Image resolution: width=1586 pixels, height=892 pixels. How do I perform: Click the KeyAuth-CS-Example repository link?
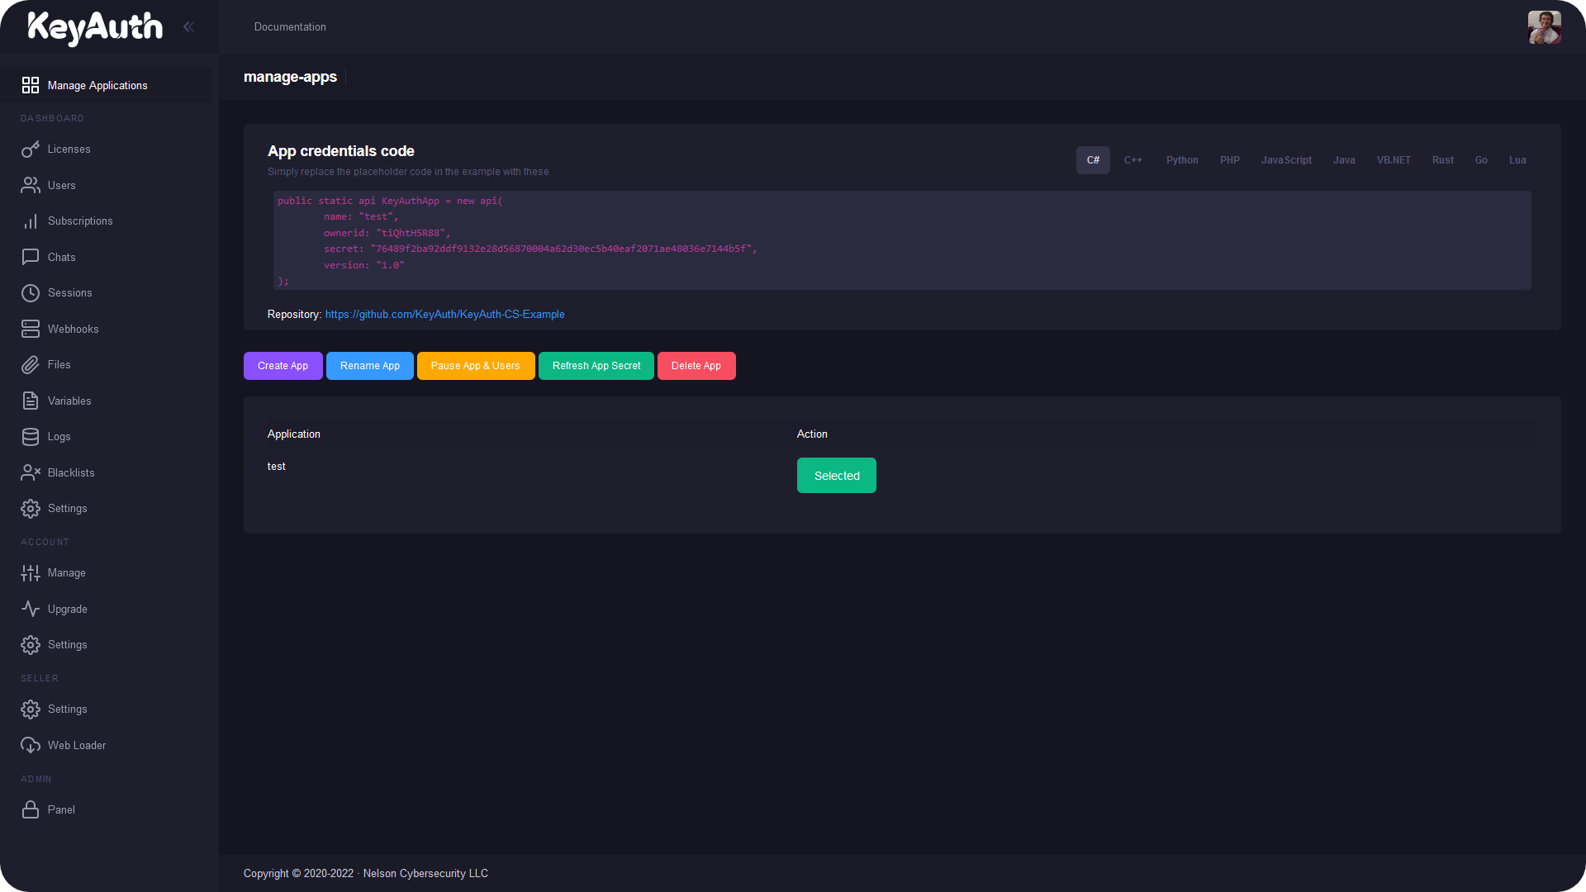pos(444,314)
